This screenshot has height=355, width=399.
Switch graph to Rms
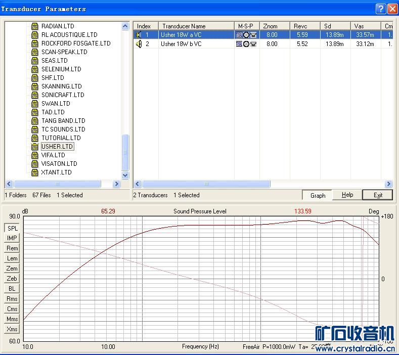(x=12, y=299)
